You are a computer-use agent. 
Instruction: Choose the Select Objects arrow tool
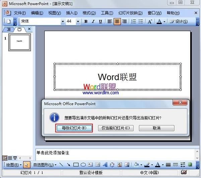tap(26, 165)
